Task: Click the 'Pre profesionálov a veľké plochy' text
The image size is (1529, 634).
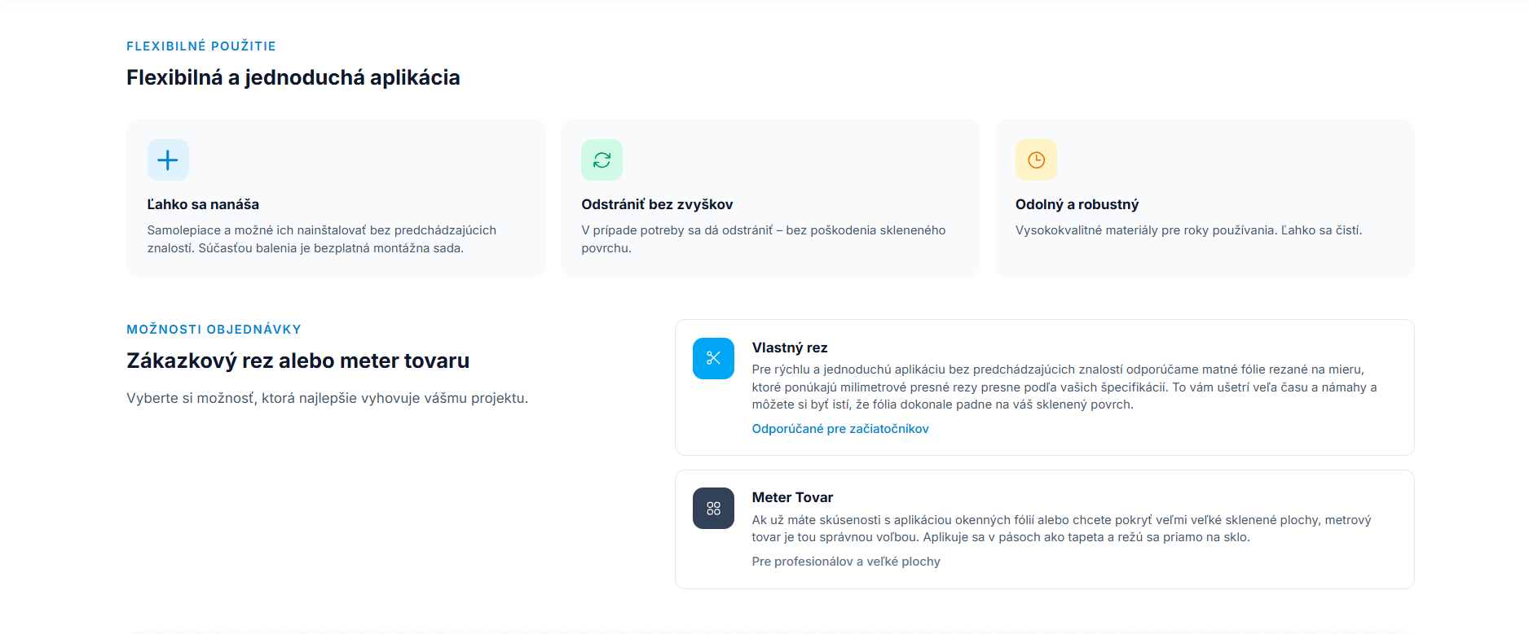Action: pyautogui.click(x=845, y=562)
